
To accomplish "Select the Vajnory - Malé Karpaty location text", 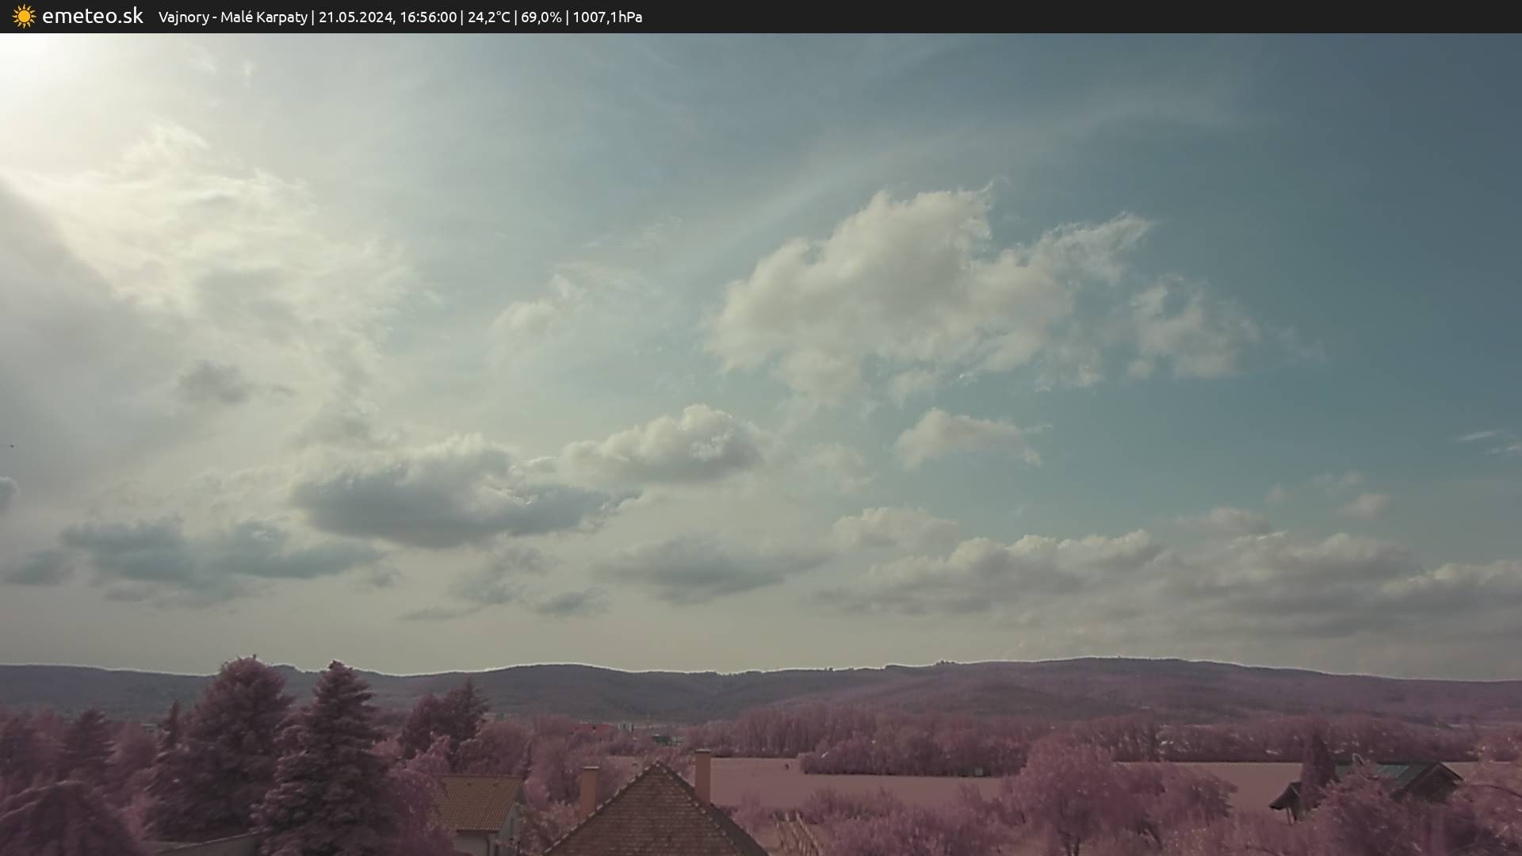I will pyautogui.click(x=232, y=17).
